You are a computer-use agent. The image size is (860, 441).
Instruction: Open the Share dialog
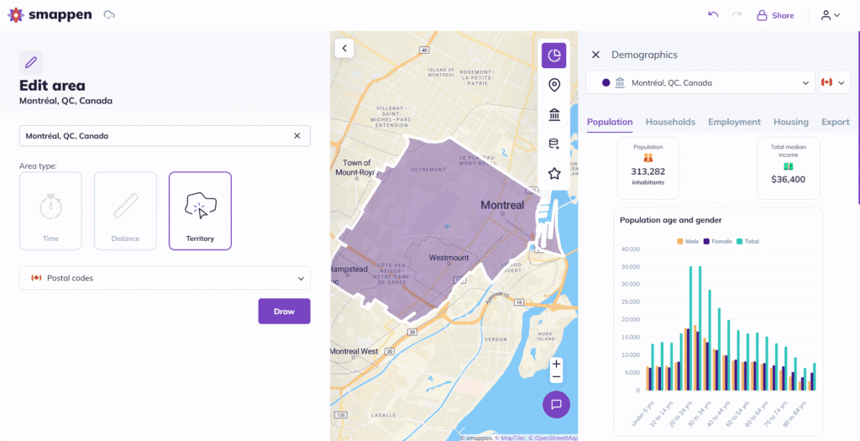775,15
